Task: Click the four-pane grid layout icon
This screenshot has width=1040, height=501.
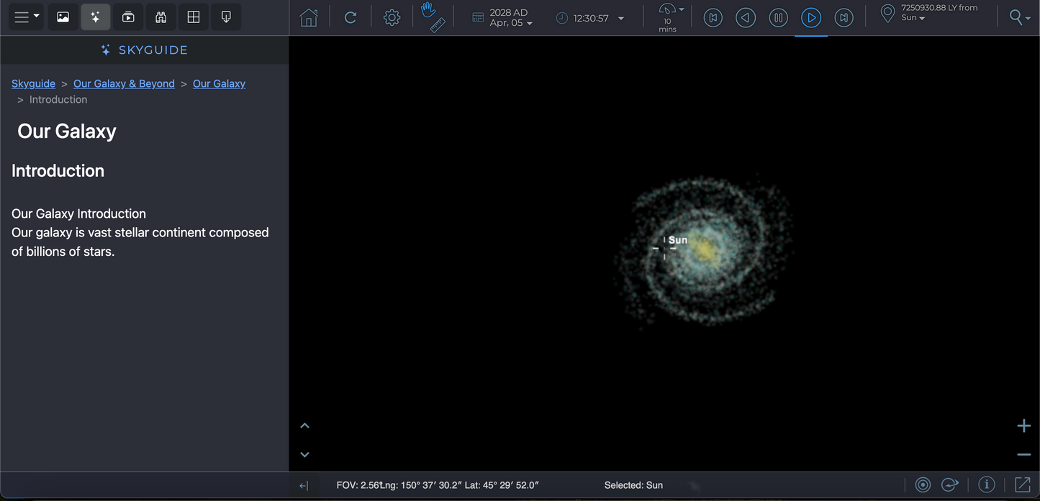Action: pyautogui.click(x=194, y=17)
